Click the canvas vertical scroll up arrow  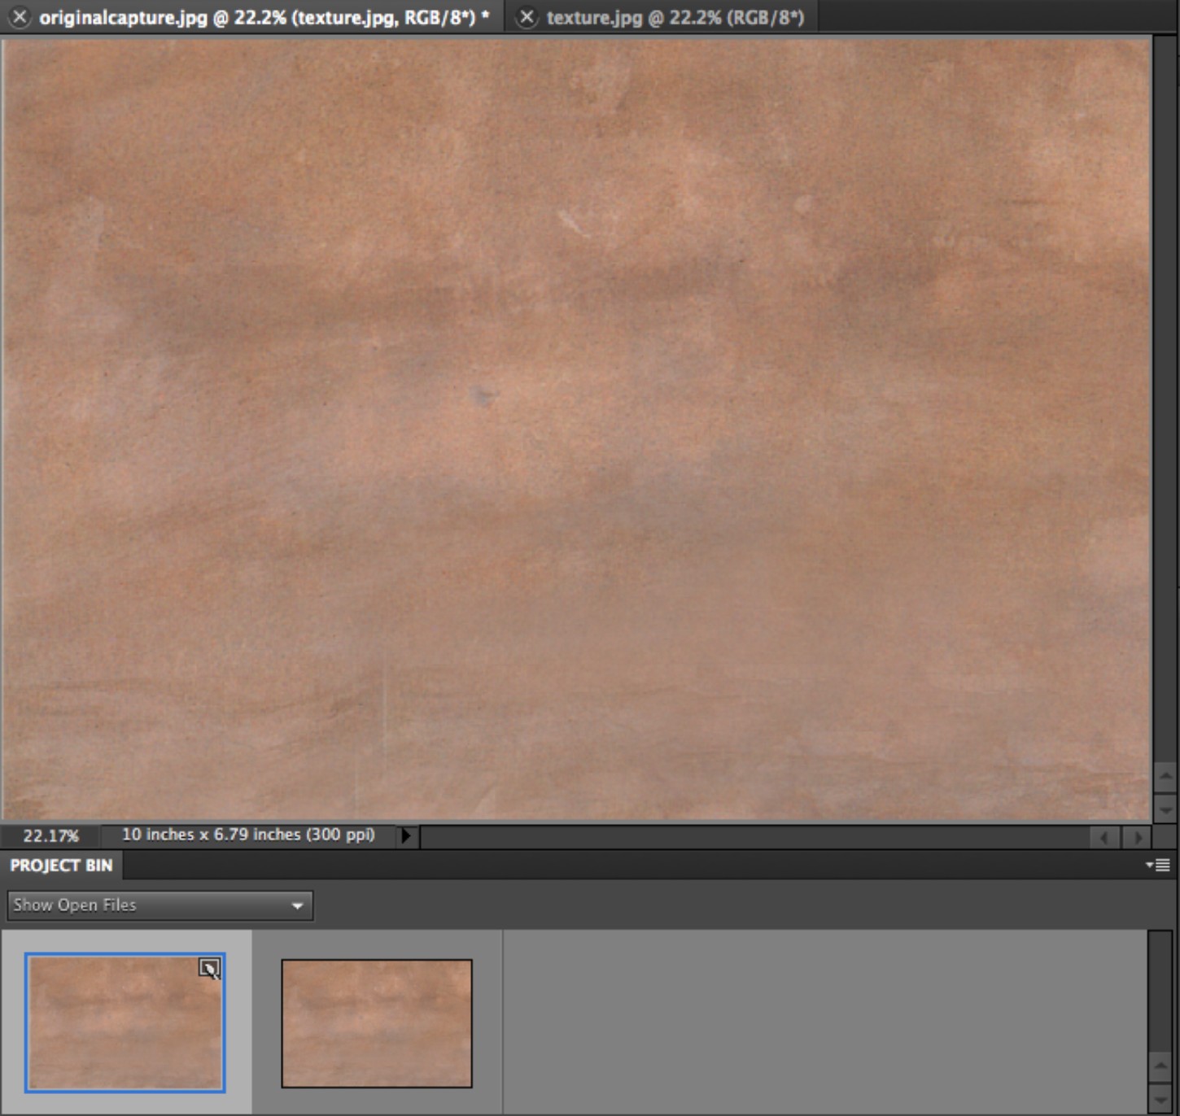pyautogui.click(x=1165, y=776)
